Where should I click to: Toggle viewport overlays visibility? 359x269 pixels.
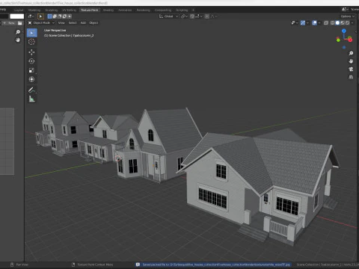(x=315, y=23)
